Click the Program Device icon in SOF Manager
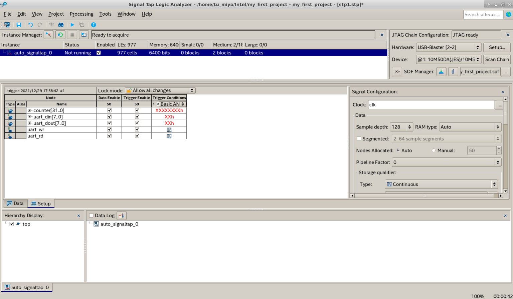Viewport: 513px width, 299px height. pyautogui.click(x=441, y=71)
